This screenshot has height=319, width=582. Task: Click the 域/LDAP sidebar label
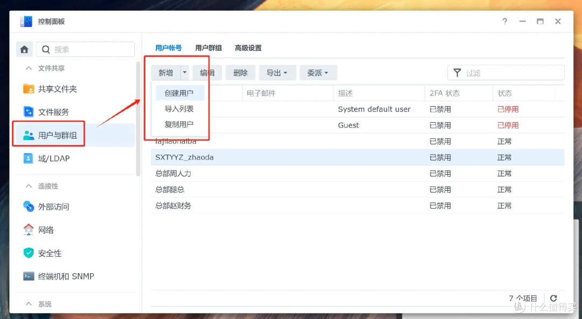click(x=54, y=158)
